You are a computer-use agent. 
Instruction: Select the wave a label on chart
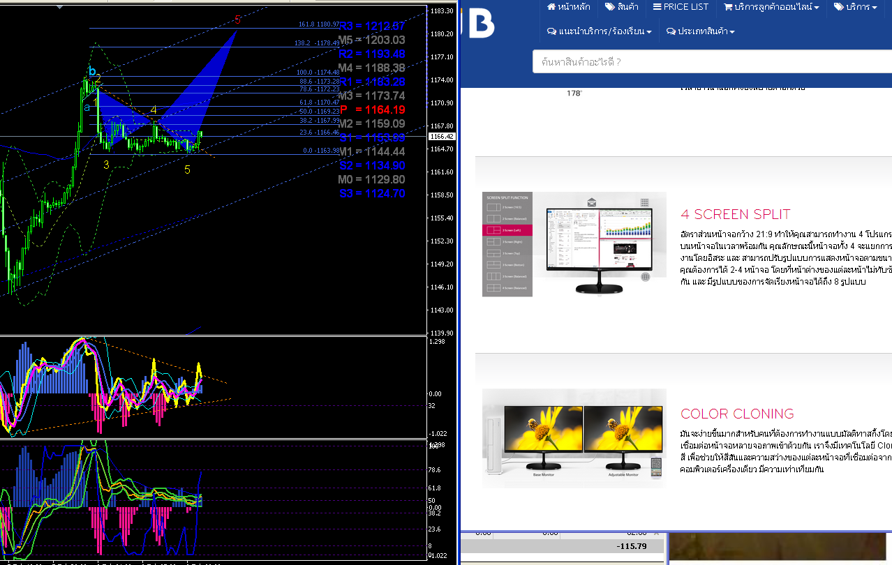[87, 107]
